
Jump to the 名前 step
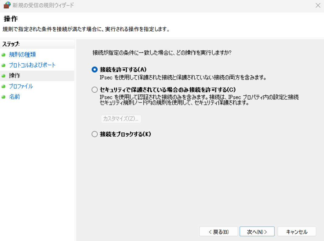tap(14, 97)
